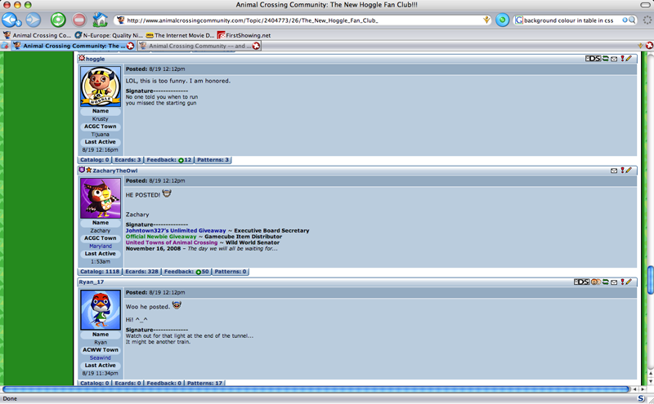Screen dimensions: 654x404
Task: Click the DS friend code icon on hoggle's post
Action: [x=593, y=59]
